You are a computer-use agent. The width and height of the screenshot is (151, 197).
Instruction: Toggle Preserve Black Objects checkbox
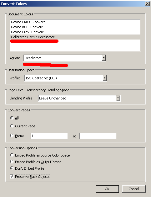pos(12,177)
